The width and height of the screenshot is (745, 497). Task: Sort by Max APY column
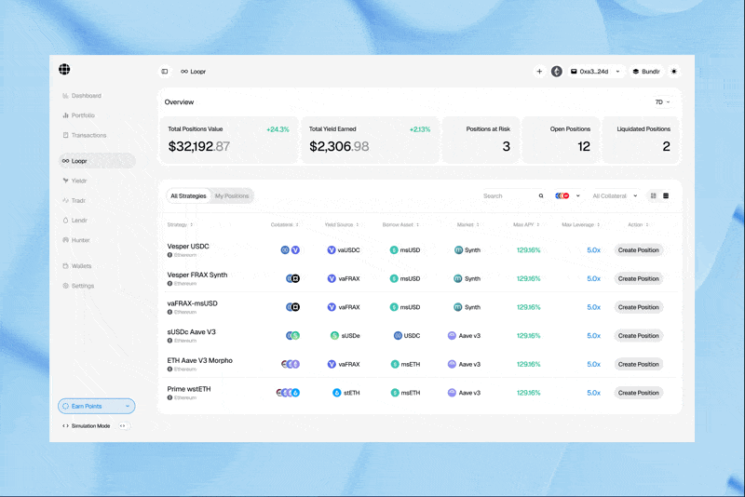[526, 224]
